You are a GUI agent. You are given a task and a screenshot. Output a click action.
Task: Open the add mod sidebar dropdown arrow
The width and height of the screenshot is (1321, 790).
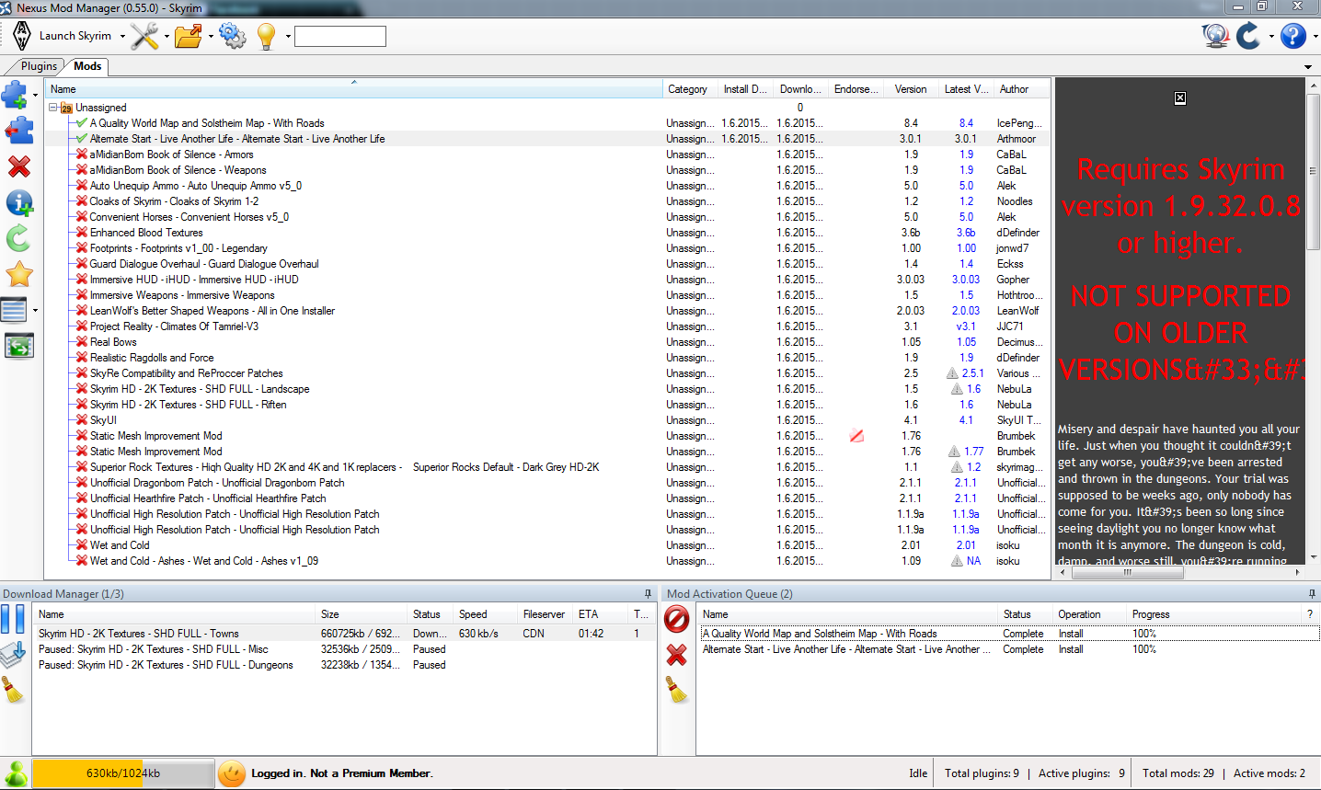[x=35, y=95]
